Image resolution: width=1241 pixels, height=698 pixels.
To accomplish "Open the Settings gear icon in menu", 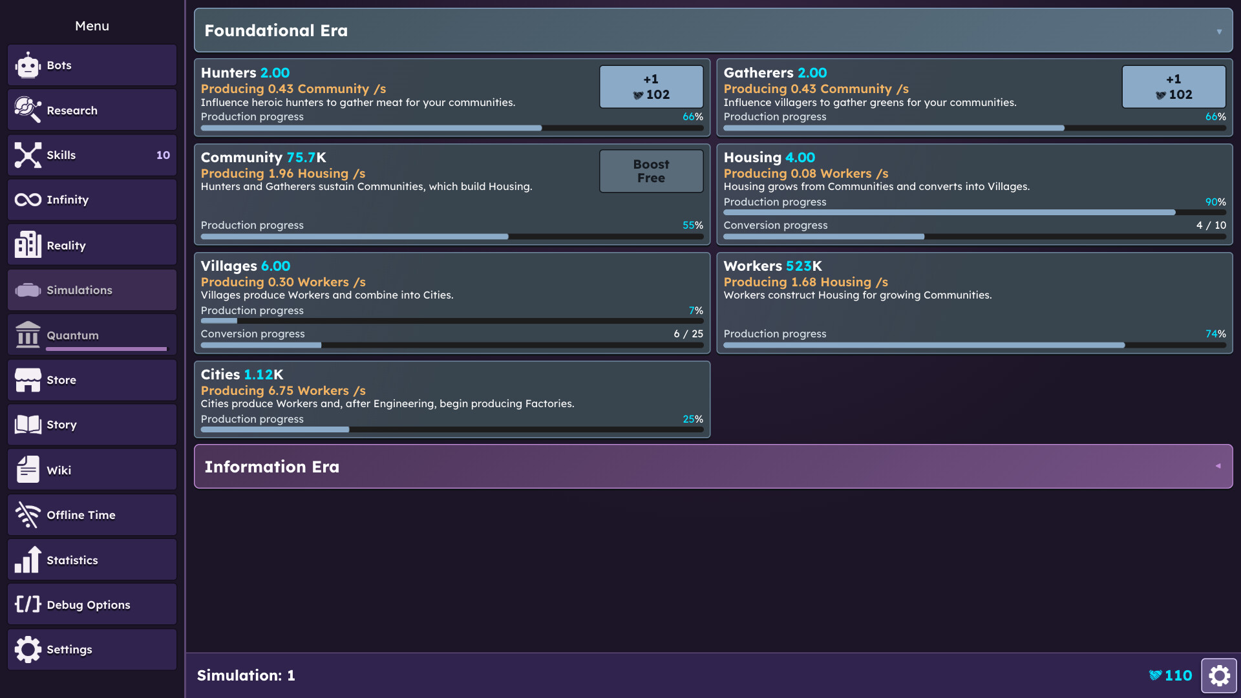I will pos(28,650).
